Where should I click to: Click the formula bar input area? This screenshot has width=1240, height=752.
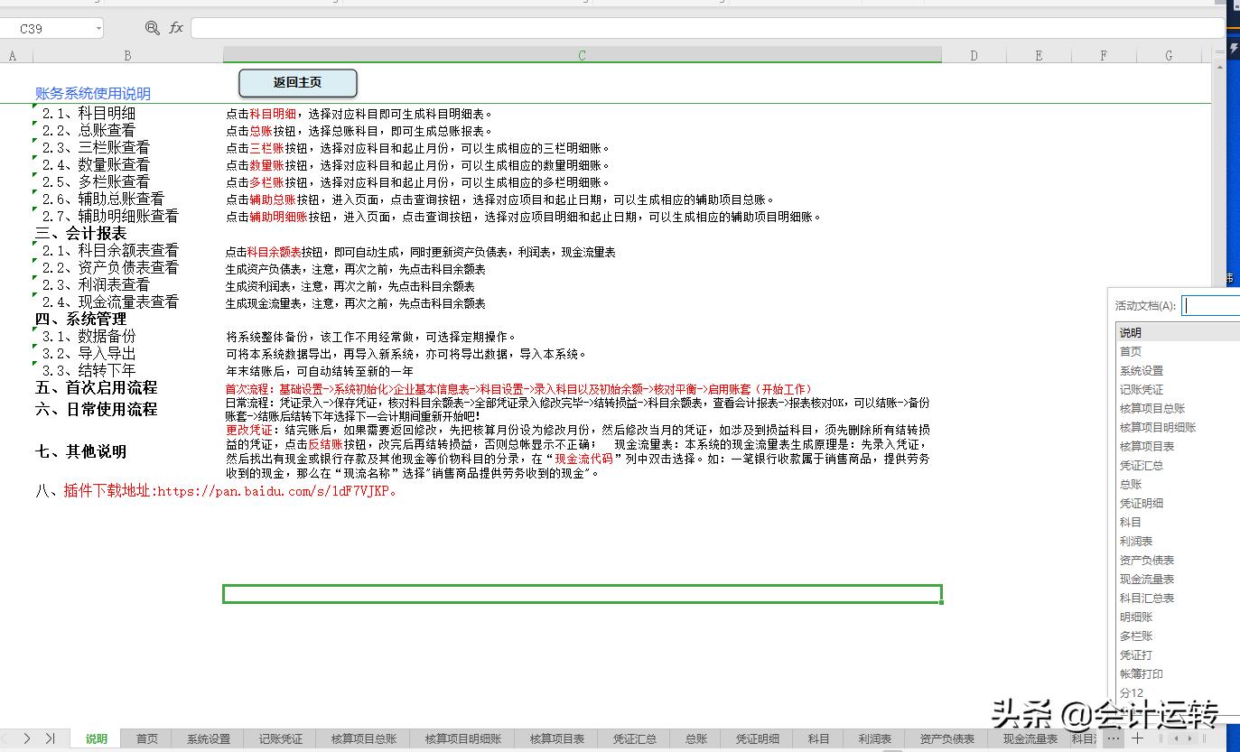pyautogui.click(x=704, y=29)
